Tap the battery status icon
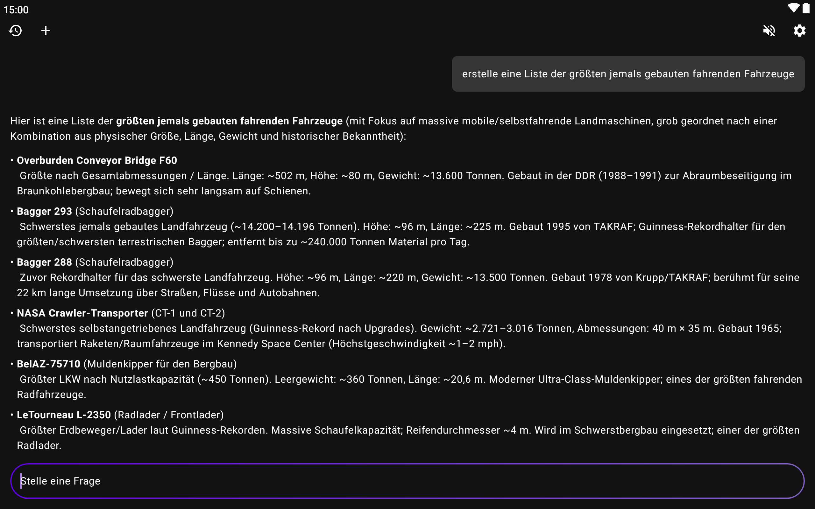This screenshot has width=815, height=509. click(806, 8)
